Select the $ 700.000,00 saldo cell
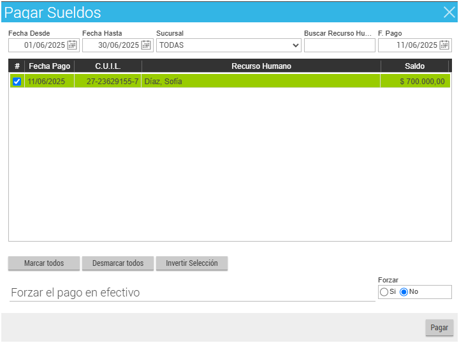459x343 pixels. [414, 82]
